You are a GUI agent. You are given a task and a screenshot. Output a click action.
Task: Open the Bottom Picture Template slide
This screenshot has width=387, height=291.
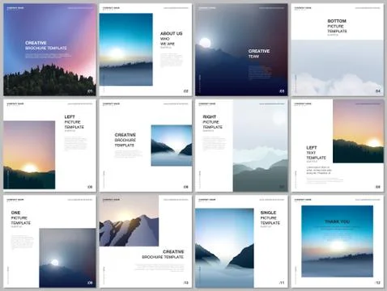(338, 49)
